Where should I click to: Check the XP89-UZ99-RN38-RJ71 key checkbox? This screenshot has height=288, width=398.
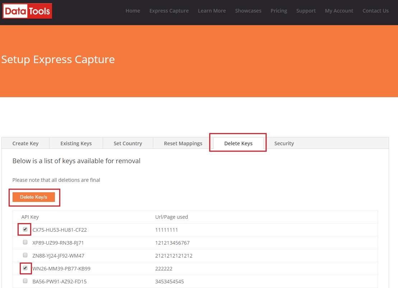click(25, 242)
